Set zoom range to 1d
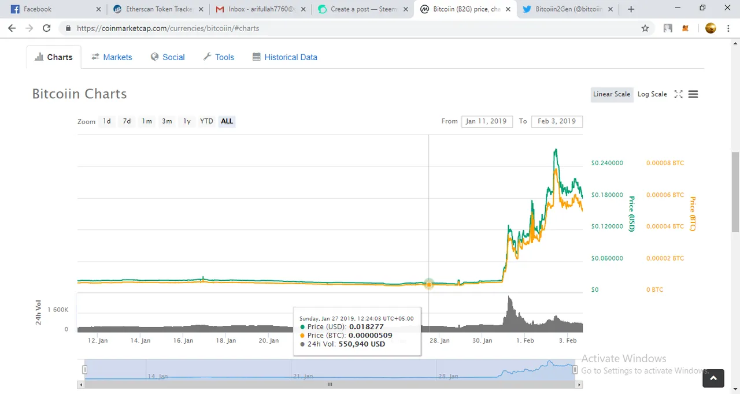Screen dimensions: 740x394 pyautogui.click(x=107, y=121)
